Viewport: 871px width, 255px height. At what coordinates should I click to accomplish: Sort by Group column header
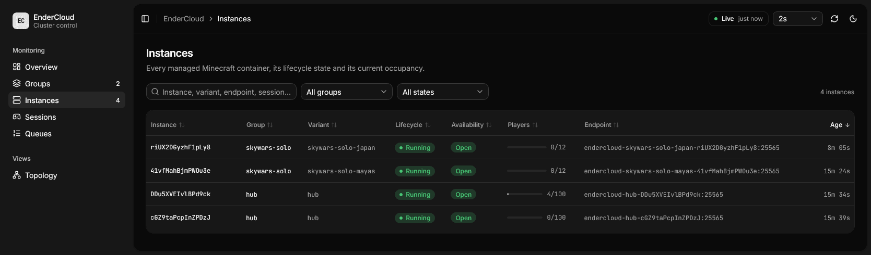pos(260,125)
